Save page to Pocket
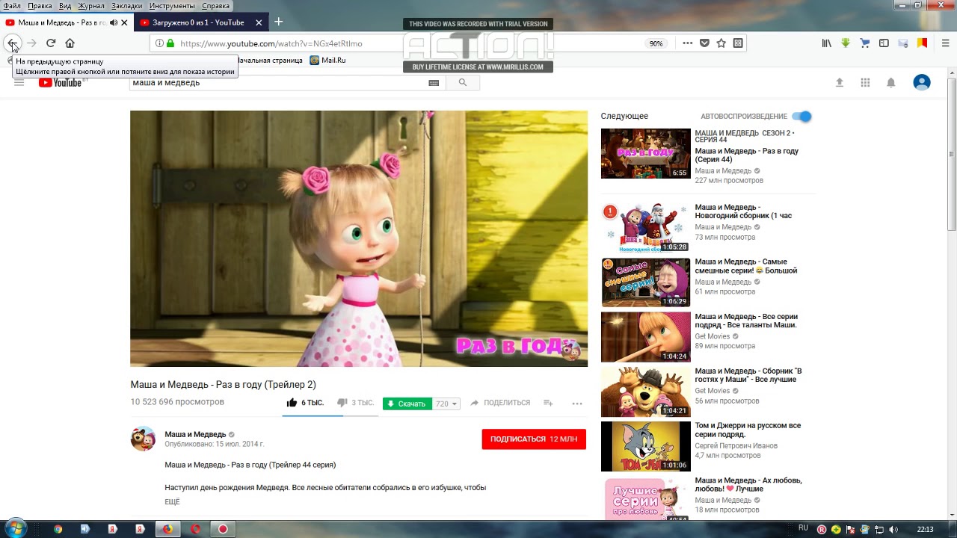 tap(704, 43)
